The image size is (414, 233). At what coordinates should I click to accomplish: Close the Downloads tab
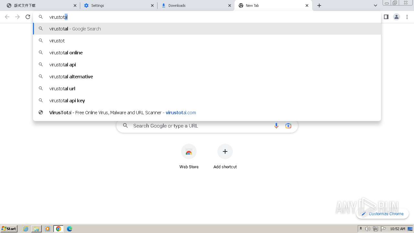tap(230, 6)
